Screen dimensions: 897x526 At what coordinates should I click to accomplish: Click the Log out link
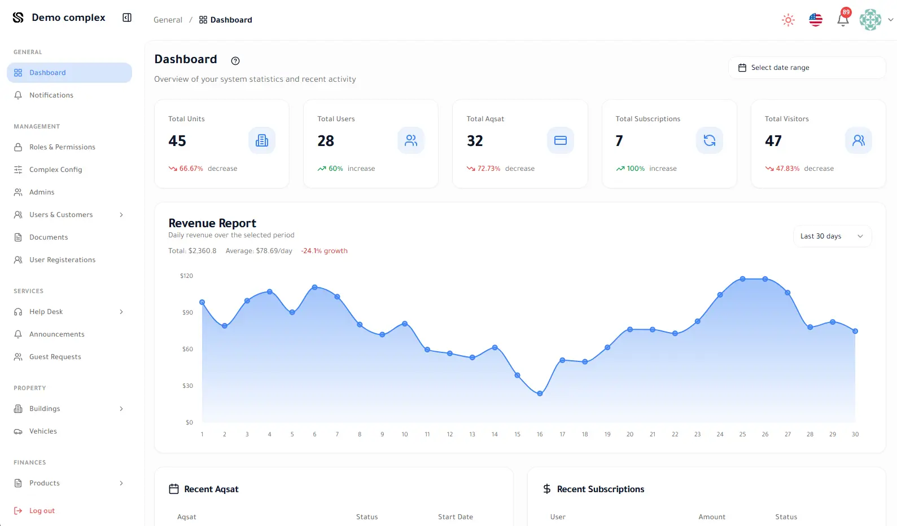pyautogui.click(x=42, y=511)
